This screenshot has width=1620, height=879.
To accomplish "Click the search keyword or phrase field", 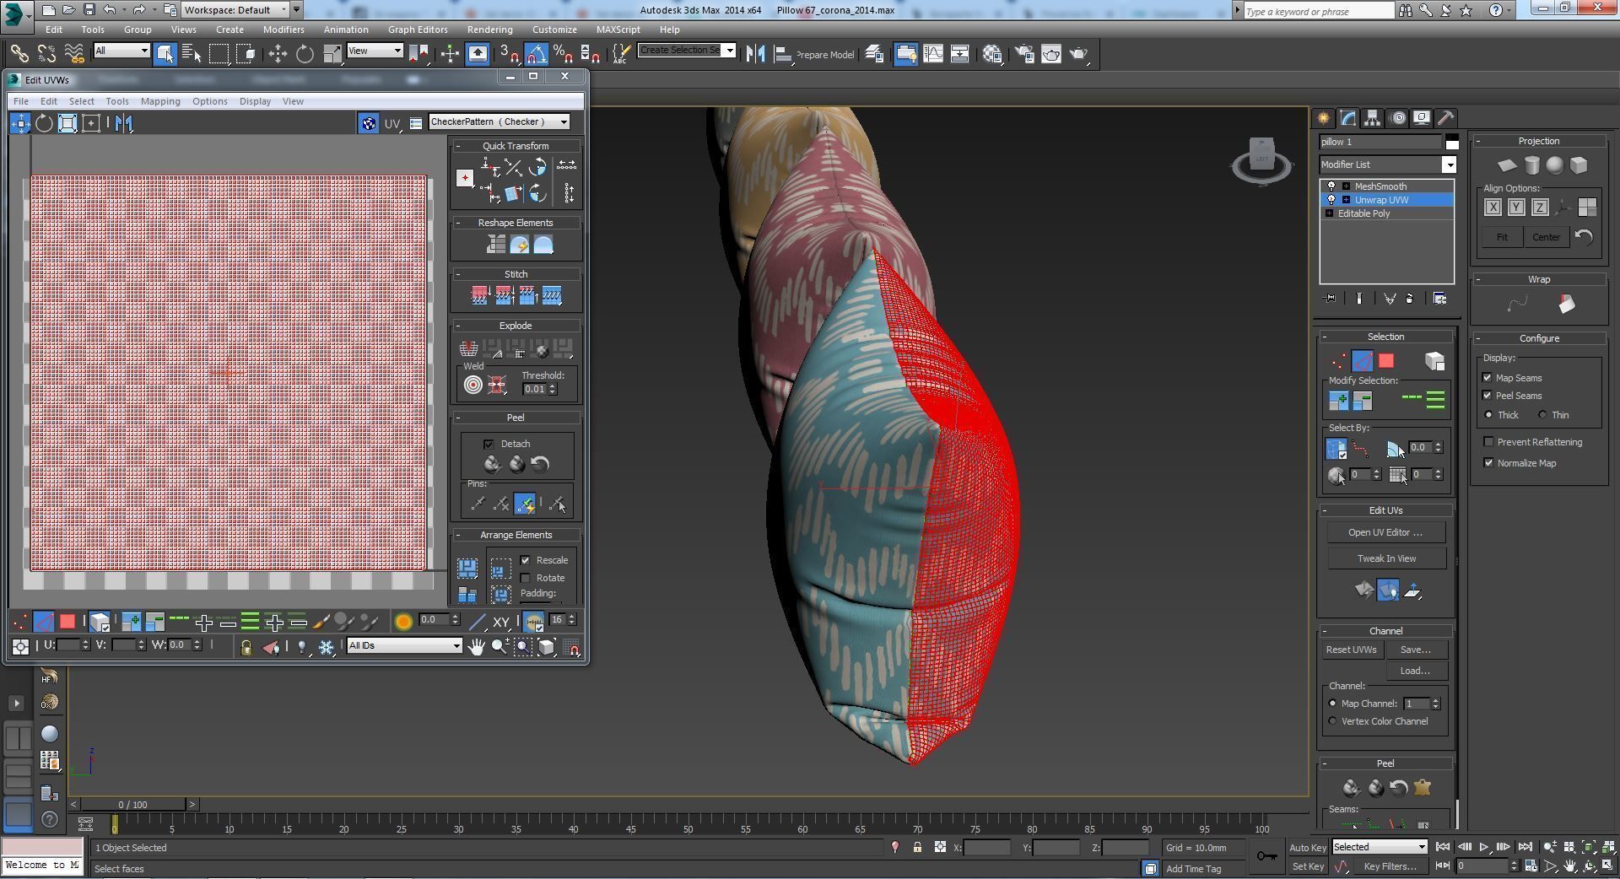I will pyautogui.click(x=1319, y=11).
